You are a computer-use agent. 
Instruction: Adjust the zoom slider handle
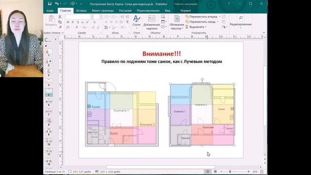click(x=230, y=172)
